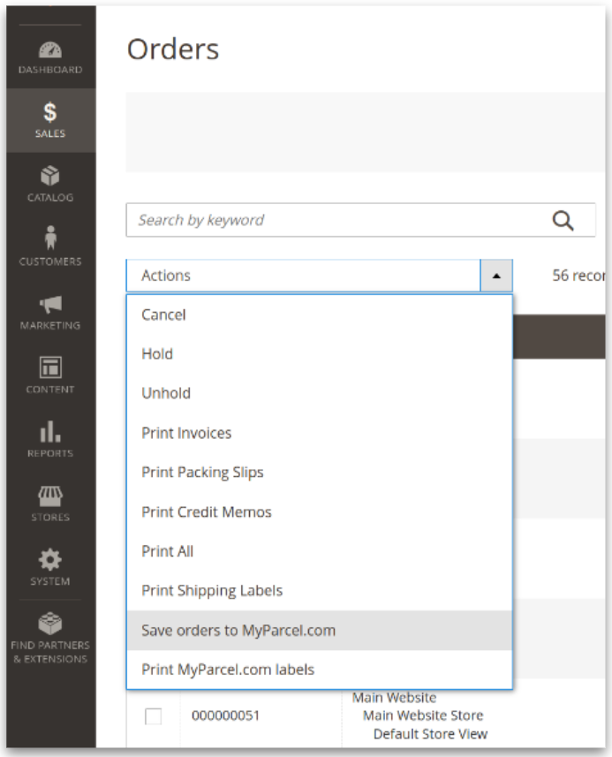This screenshot has height=757, width=612.
Task: Open the Catalog box icon
Action: (50, 176)
